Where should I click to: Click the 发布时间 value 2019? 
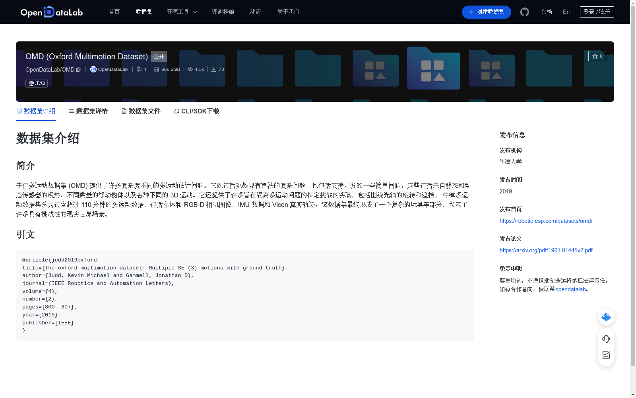506,191
